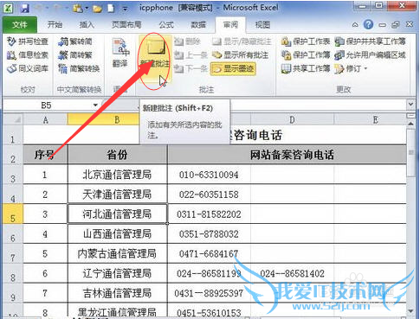Image resolution: width=420 pixels, height=319 pixels.
Task: Toggle 显示墨迹 show ink
Action: (x=233, y=68)
